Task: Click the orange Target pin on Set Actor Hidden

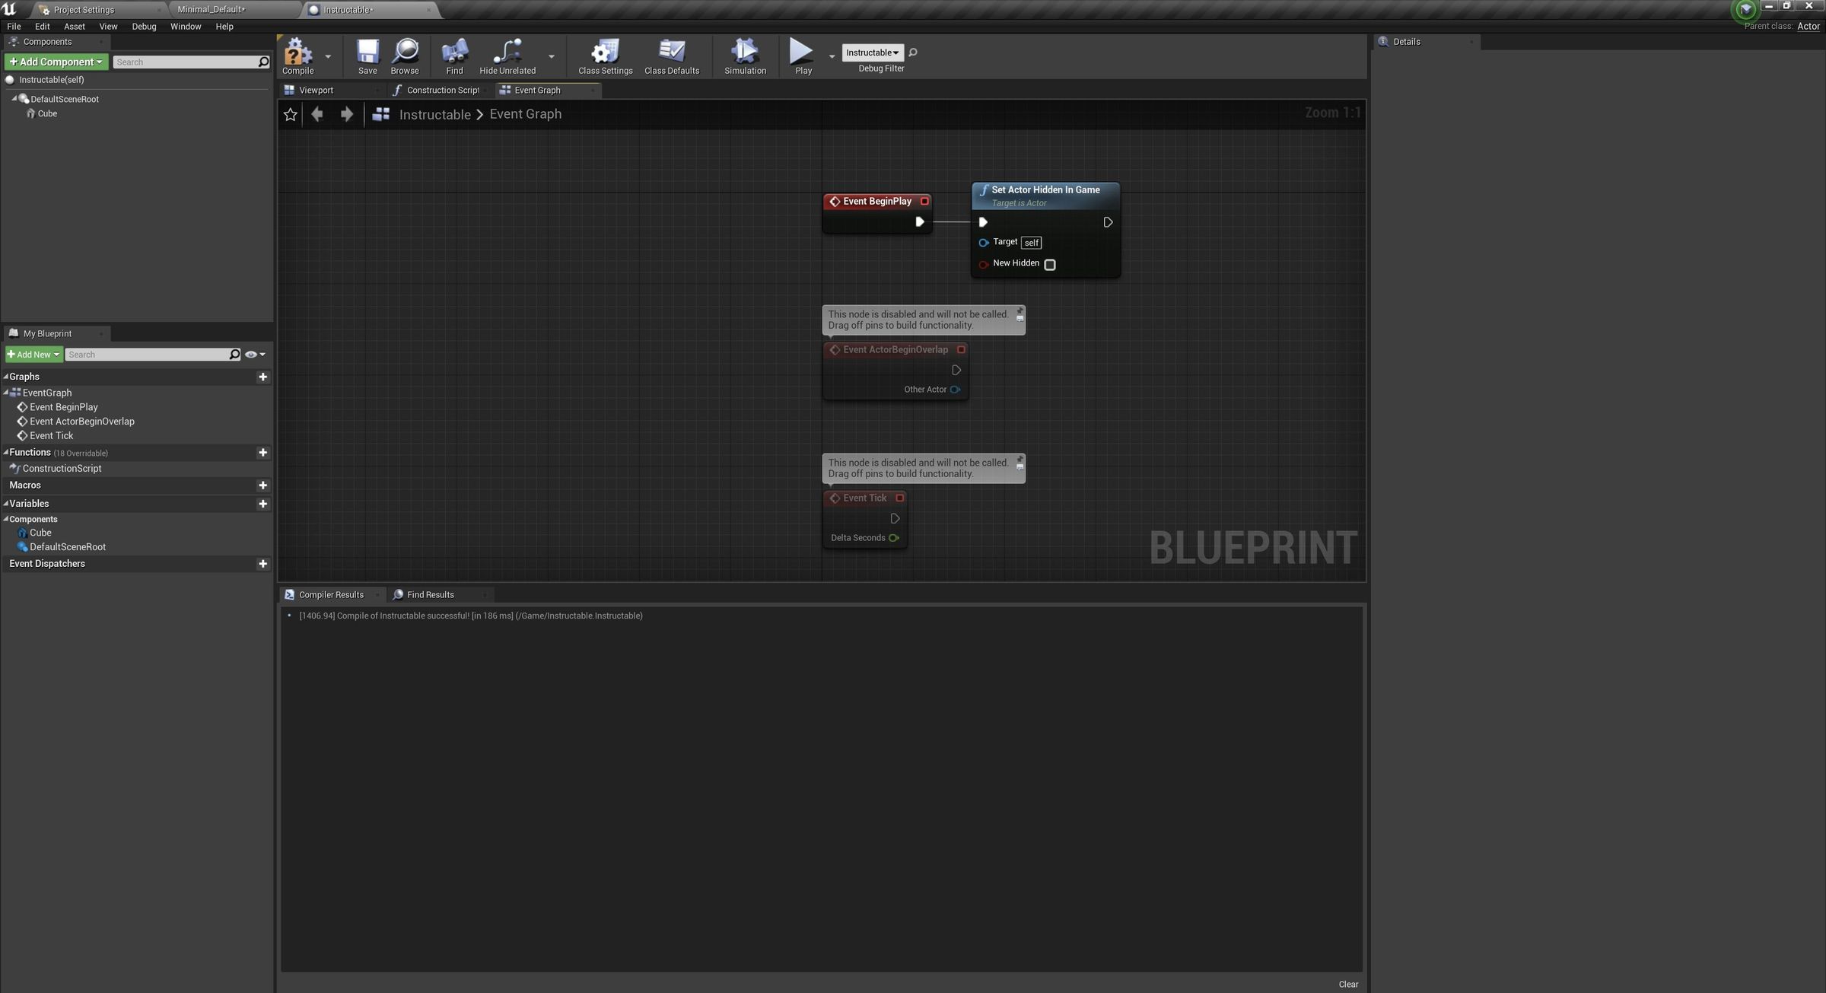Action: (984, 242)
